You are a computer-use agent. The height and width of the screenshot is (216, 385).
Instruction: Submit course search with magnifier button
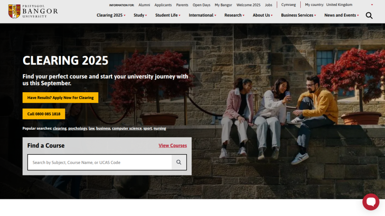179,162
